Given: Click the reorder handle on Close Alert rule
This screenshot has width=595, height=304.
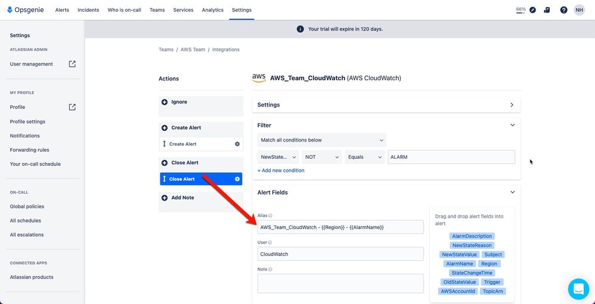Looking at the screenshot, I should click(165, 179).
